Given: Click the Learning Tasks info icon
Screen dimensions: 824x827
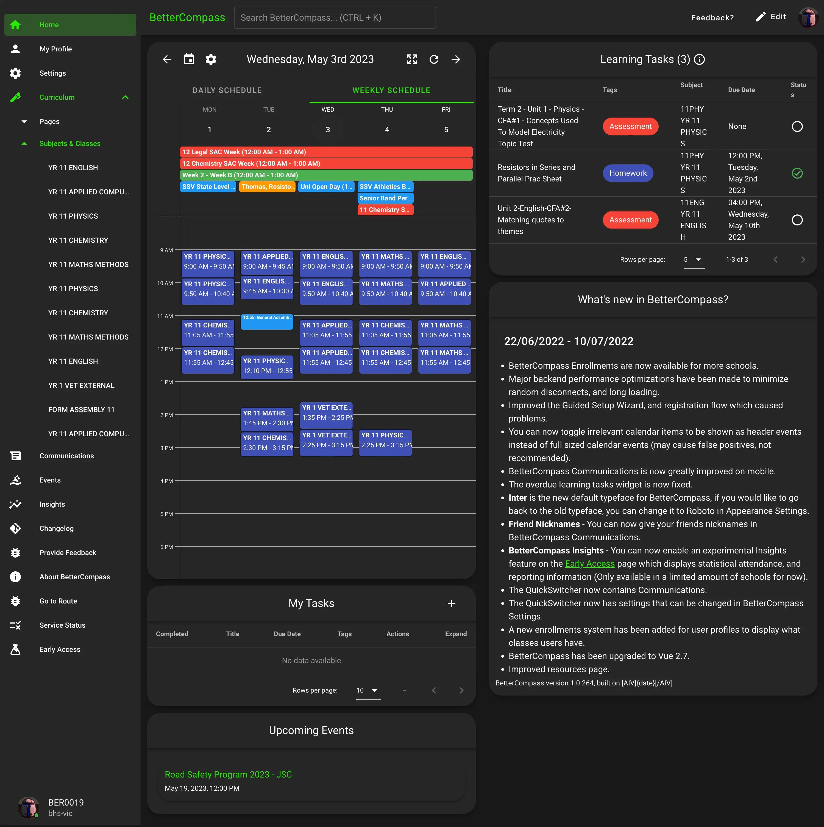Looking at the screenshot, I should point(699,59).
